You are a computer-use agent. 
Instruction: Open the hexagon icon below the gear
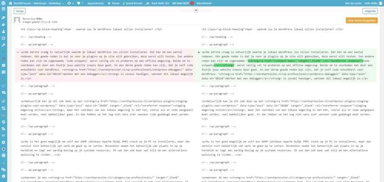point(3,149)
